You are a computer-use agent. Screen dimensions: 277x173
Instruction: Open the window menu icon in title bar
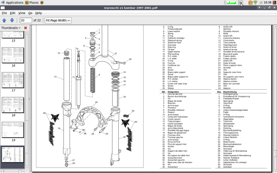(x=3, y=8)
